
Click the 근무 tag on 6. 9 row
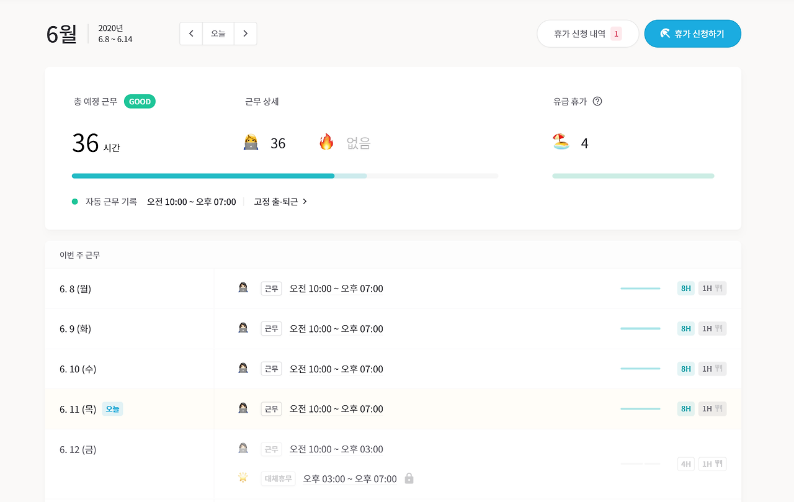[272, 329]
